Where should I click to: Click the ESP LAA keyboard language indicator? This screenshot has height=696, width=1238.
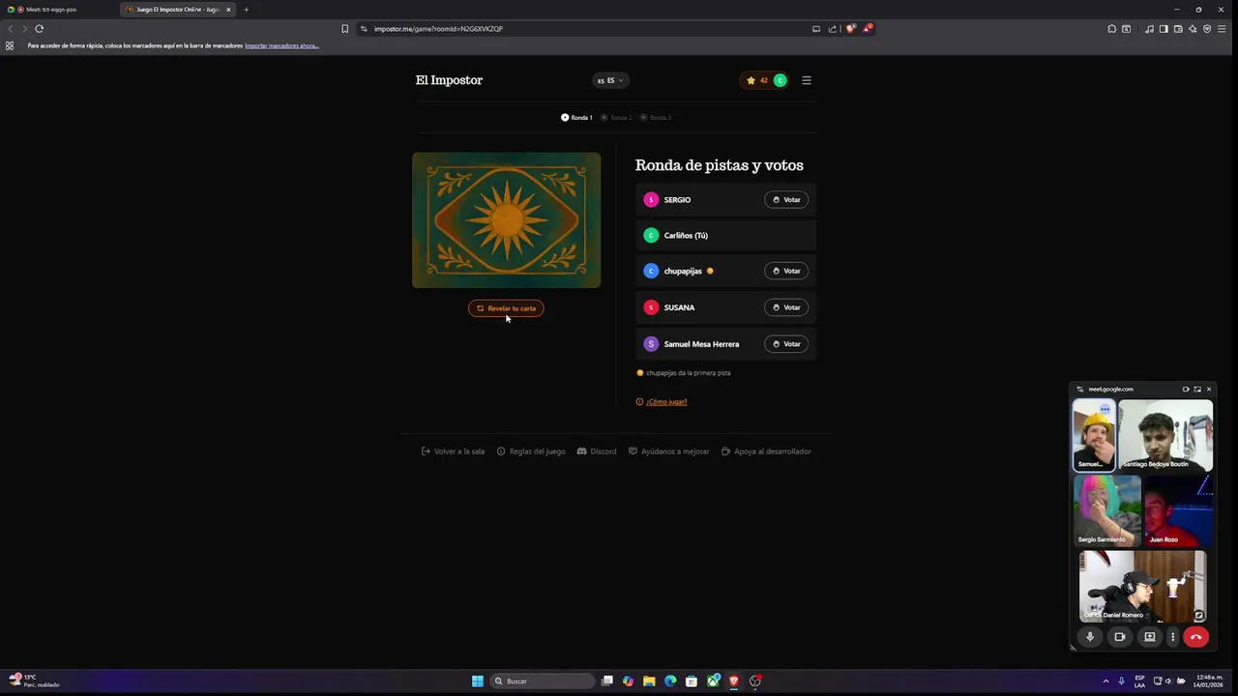click(x=1139, y=681)
